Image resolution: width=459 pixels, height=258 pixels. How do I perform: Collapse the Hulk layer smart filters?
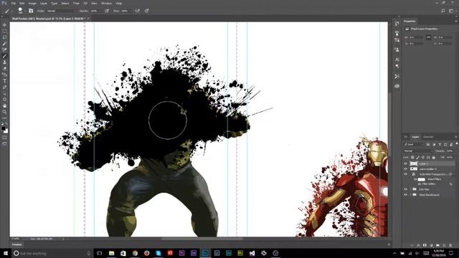pos(454,174)
